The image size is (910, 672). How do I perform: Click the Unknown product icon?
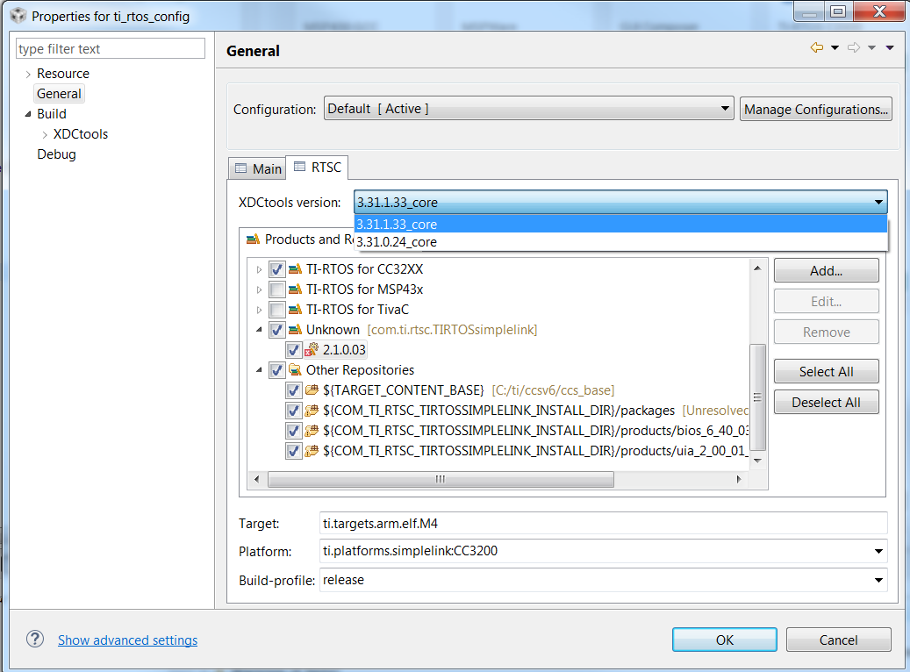(296, 330)
